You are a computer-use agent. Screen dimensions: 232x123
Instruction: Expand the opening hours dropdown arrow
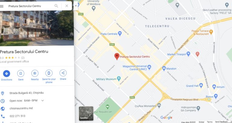(43, 101)
